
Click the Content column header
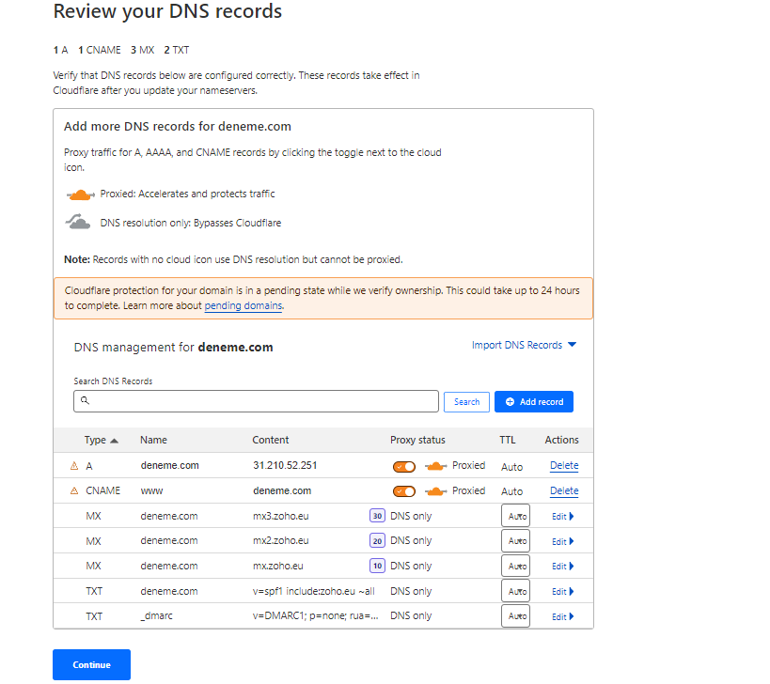tap(271, 440)
